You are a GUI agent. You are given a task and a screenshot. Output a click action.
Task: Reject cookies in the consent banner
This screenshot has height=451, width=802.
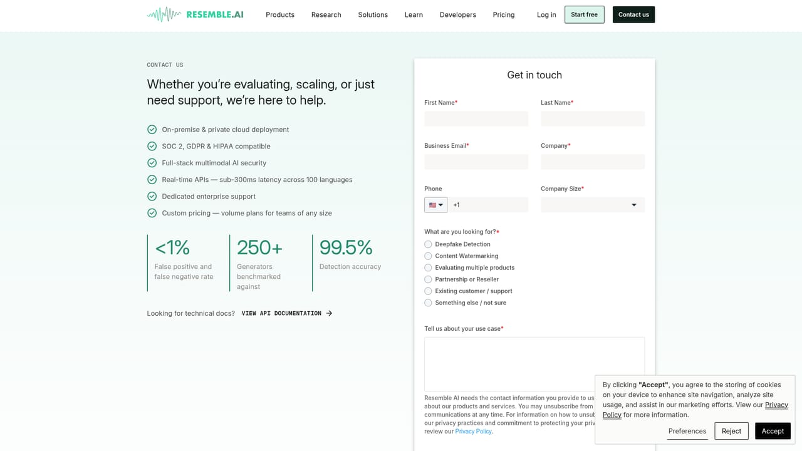731,431
